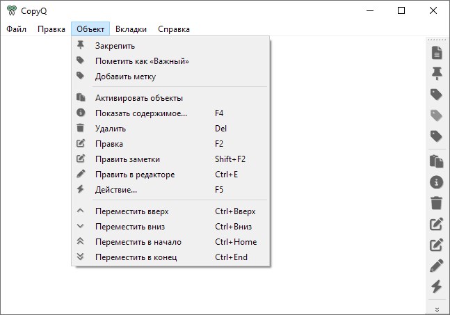Click the info circle icon in the right toolbar
450x315 pixels.
pos(437,182)
